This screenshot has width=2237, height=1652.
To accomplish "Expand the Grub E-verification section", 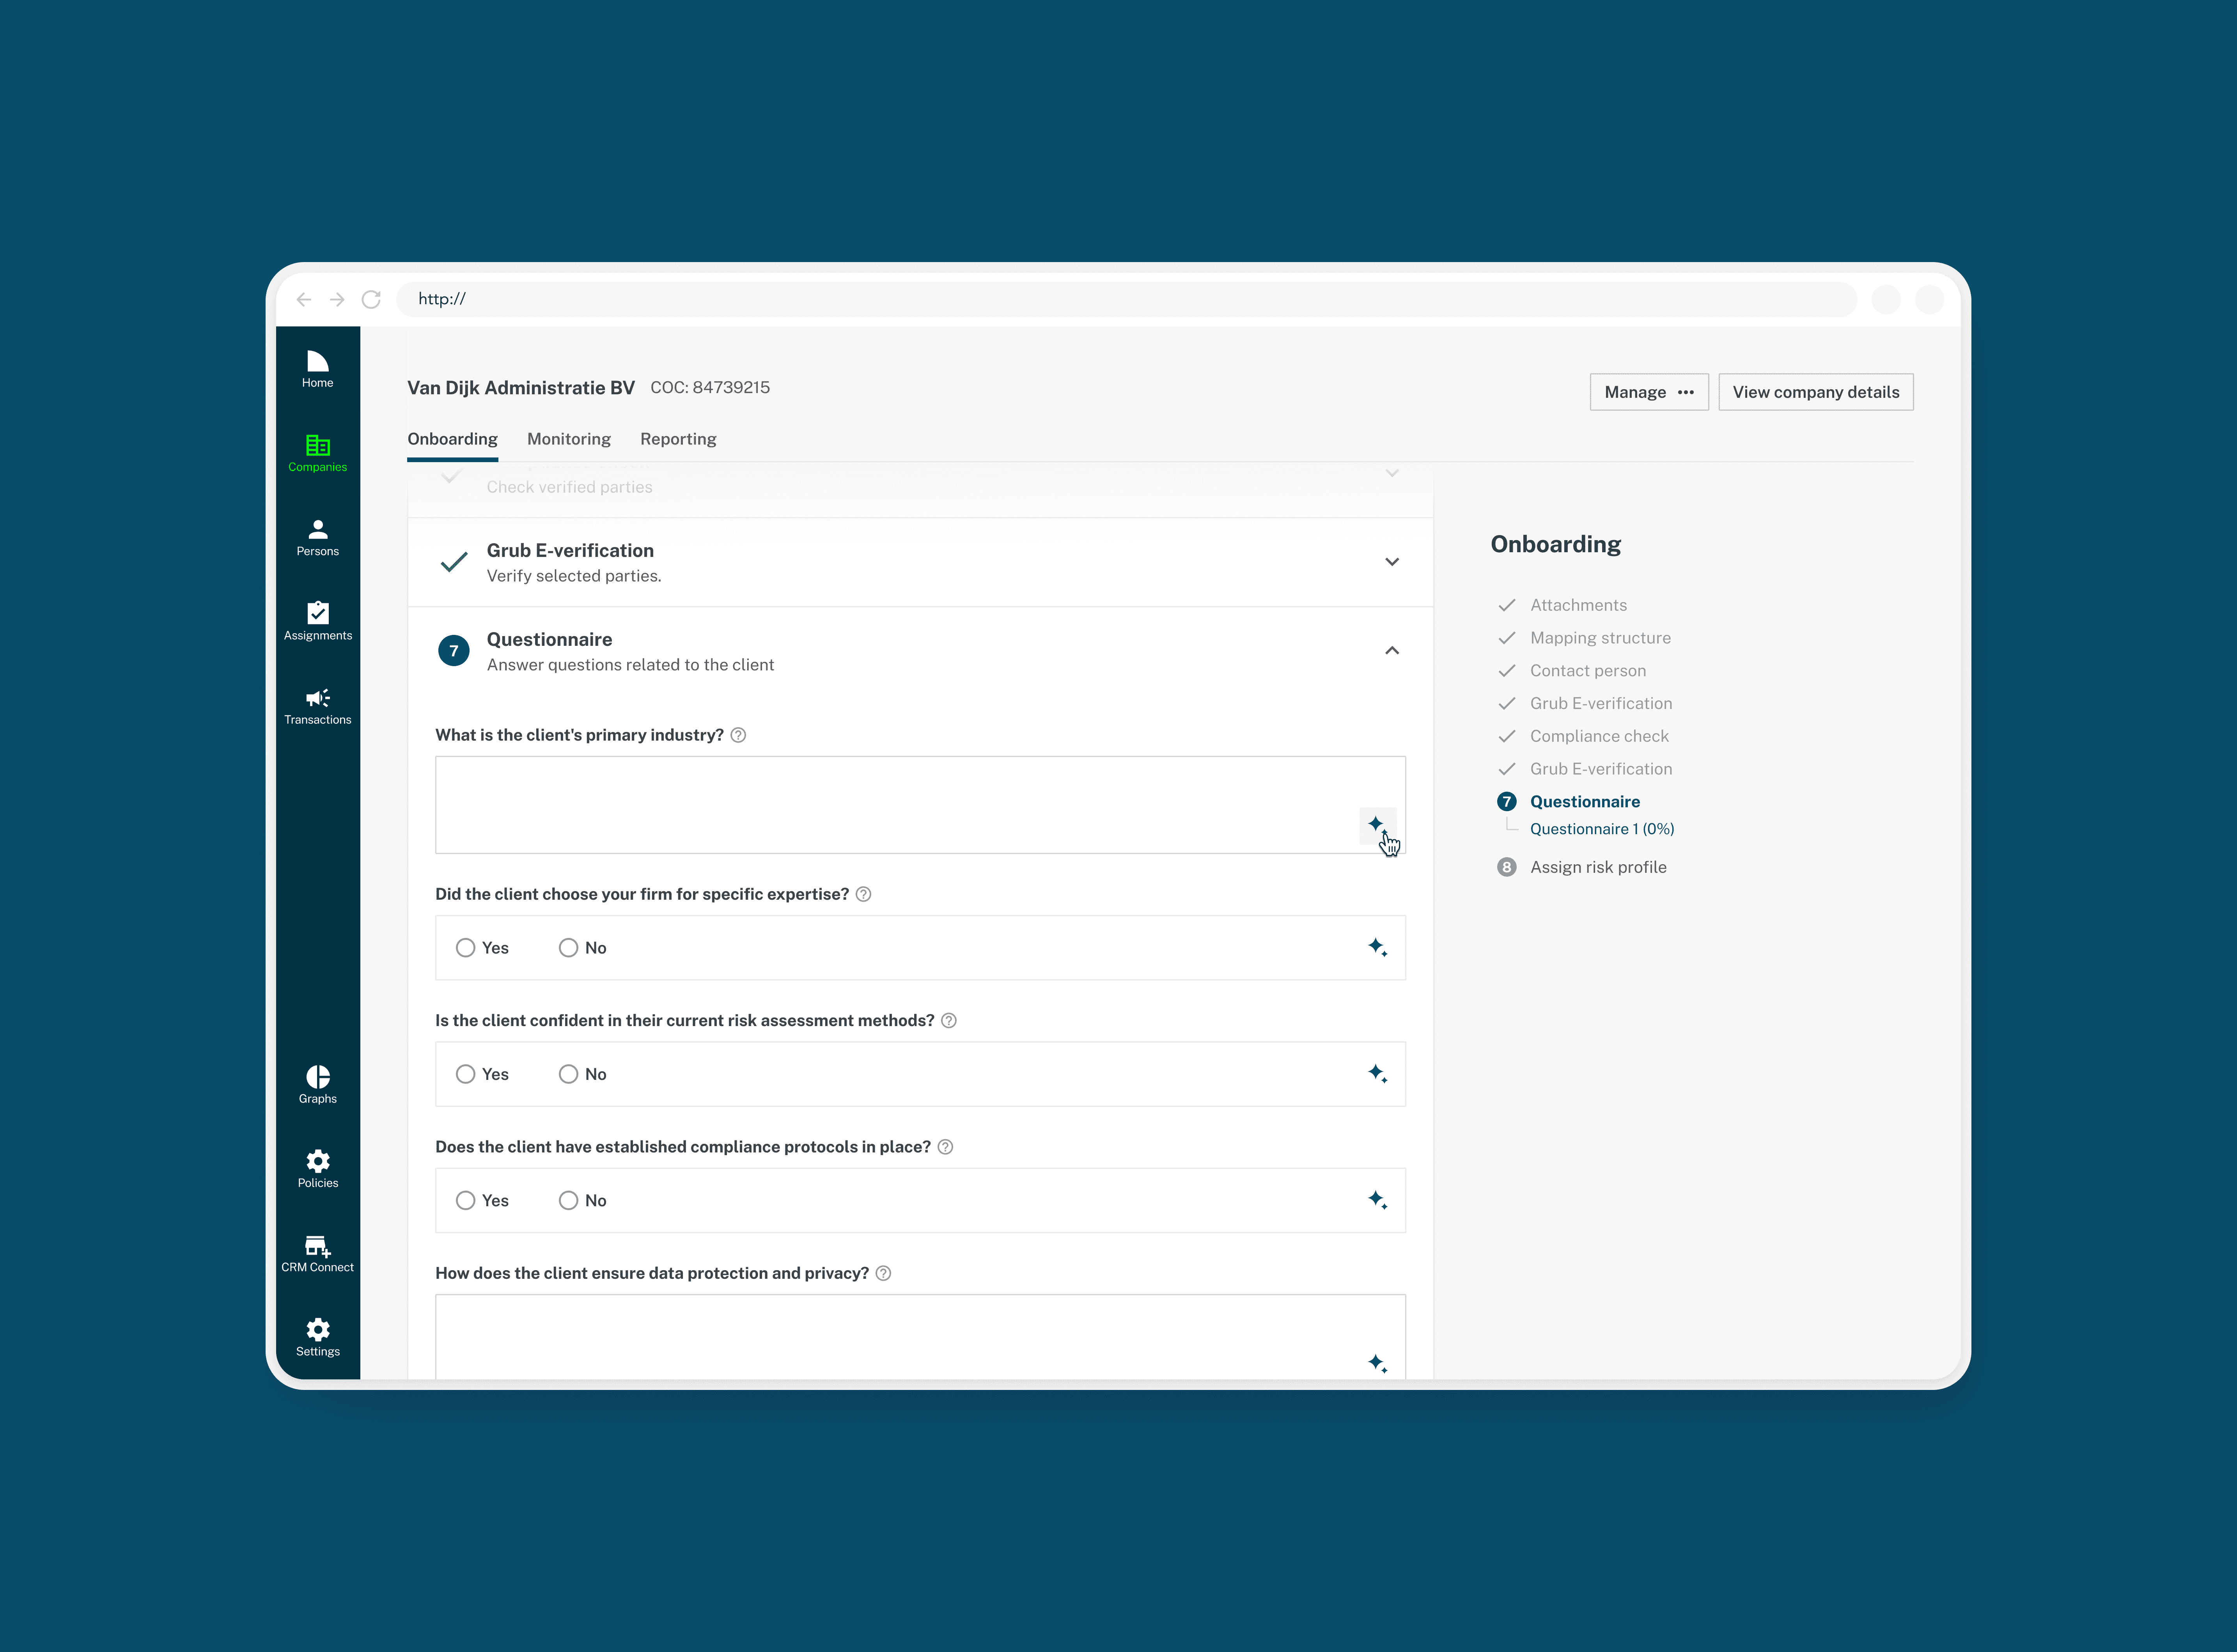I will click(1391, 562).
